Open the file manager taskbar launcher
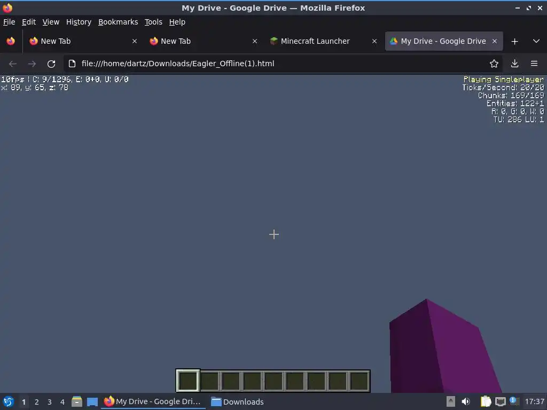The height and width of the screenshot is (410, 547). 77,401
